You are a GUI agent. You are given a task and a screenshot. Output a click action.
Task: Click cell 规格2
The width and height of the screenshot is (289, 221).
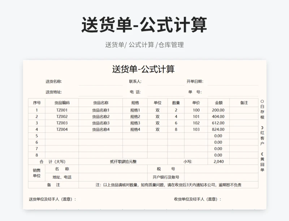click(x=135, y=117)
